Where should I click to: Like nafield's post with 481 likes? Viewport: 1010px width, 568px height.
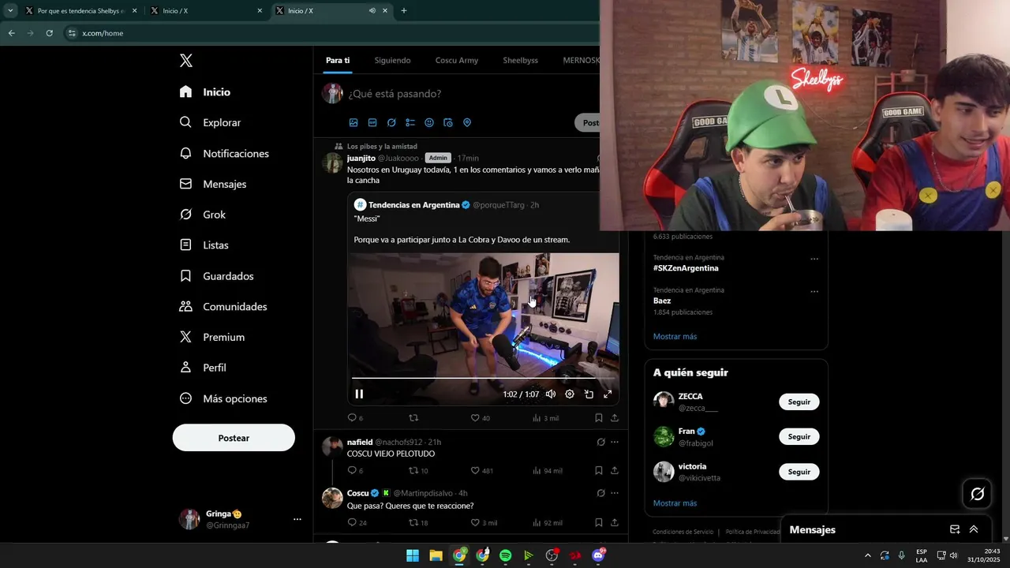(475, 470)
